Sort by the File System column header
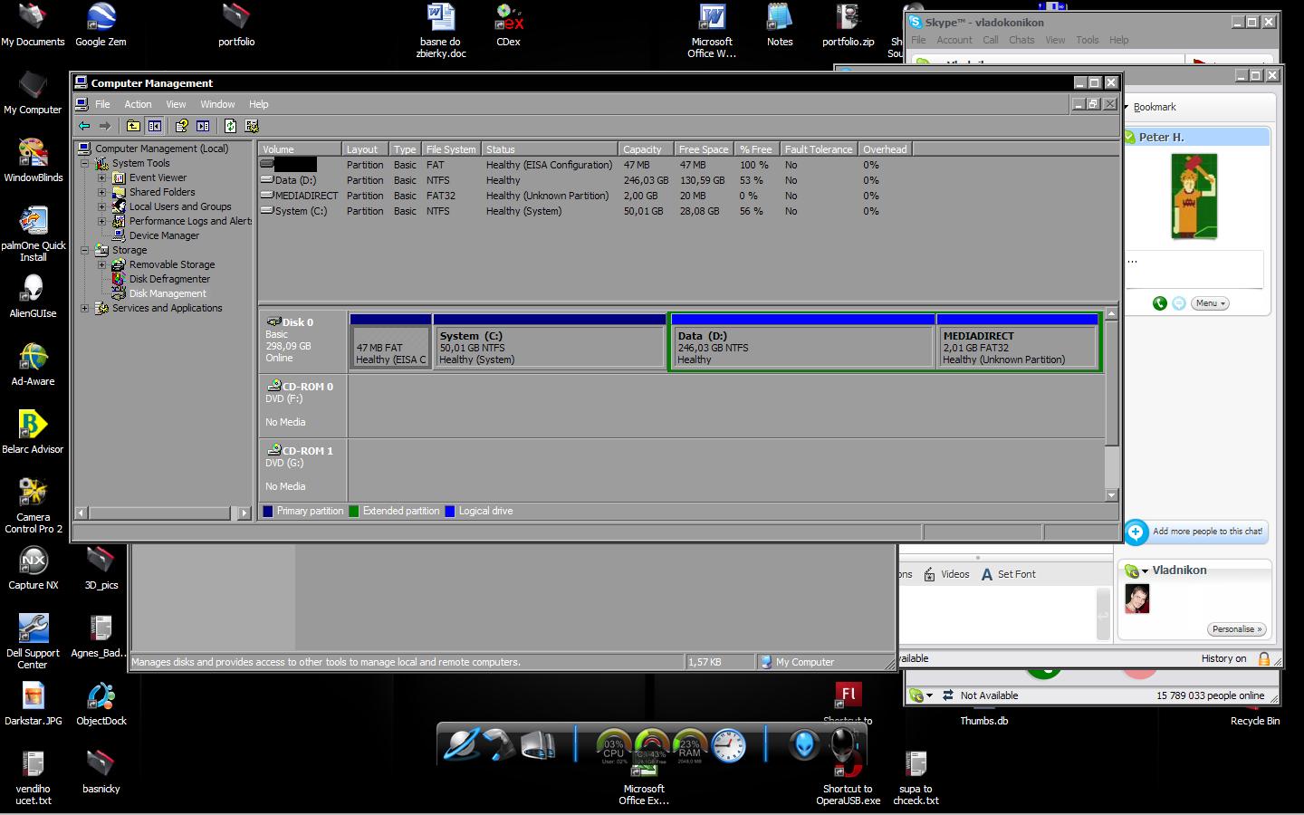The image size is (1304, 815). 451,149
